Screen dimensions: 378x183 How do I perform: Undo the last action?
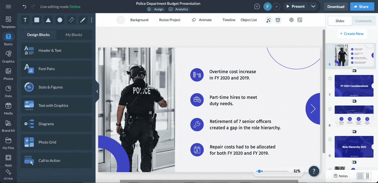pos(25,7)
